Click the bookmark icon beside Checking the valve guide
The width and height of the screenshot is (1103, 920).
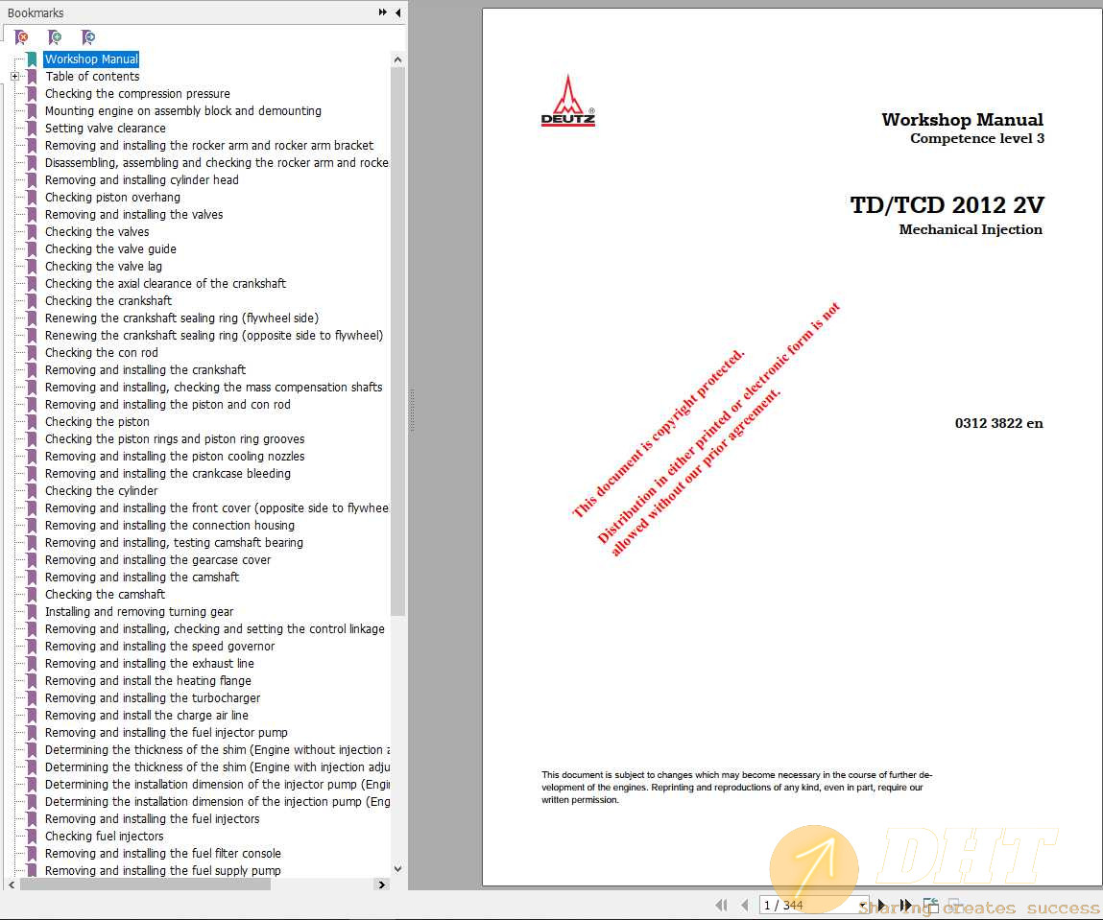click(32, 248)
